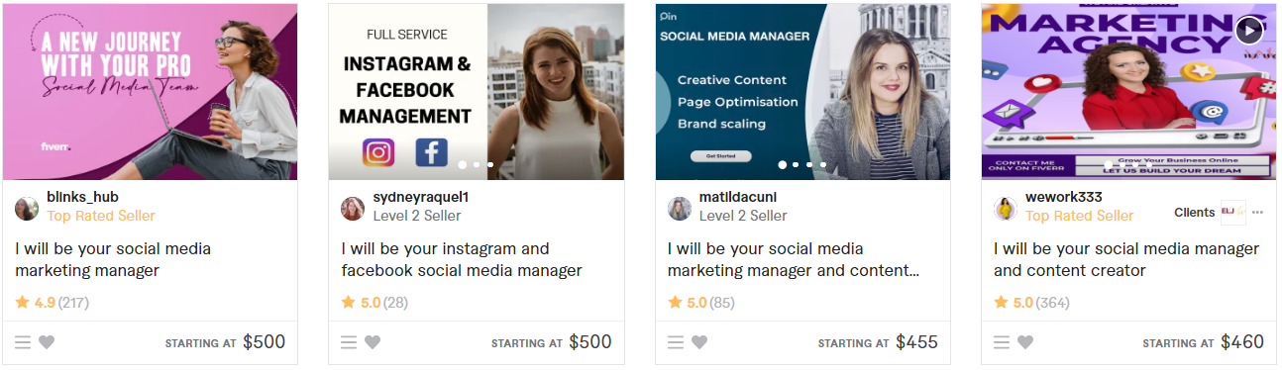The image size is (1282, 370).
Task: Expand the Clients ellipsis on wework333 card
Action: tap(1257, 213)
